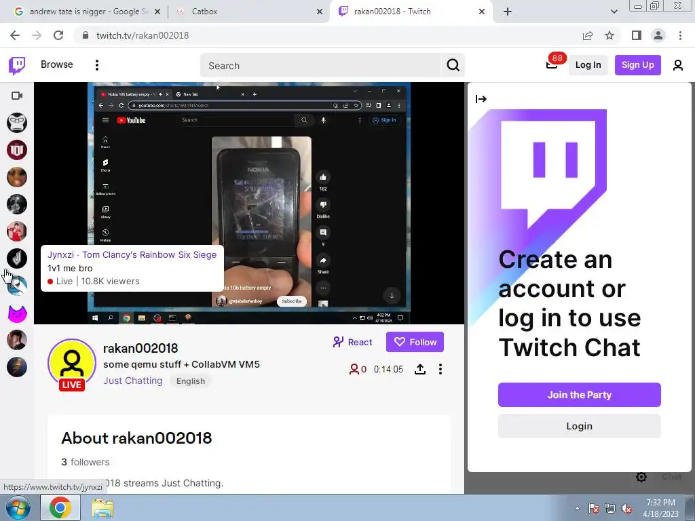The height and width of the screenshot is (521, 695).
Task: Open the gorilla avatar channel in sidebar
Action: click(17, 123)
